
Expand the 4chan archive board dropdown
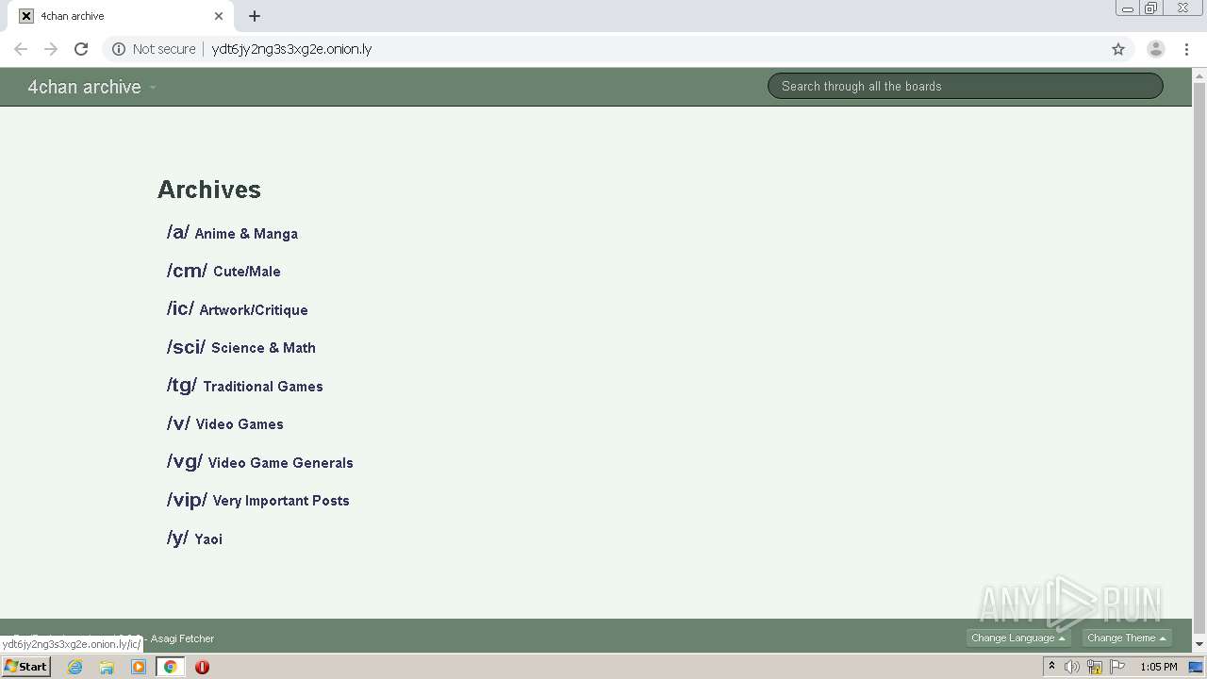pos(91,87)
